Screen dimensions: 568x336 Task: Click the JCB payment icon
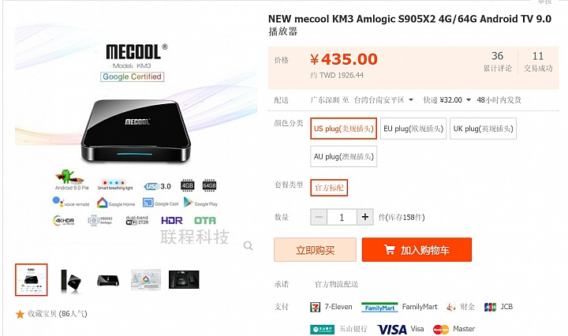pyautogui.click(x=490, y=307)
